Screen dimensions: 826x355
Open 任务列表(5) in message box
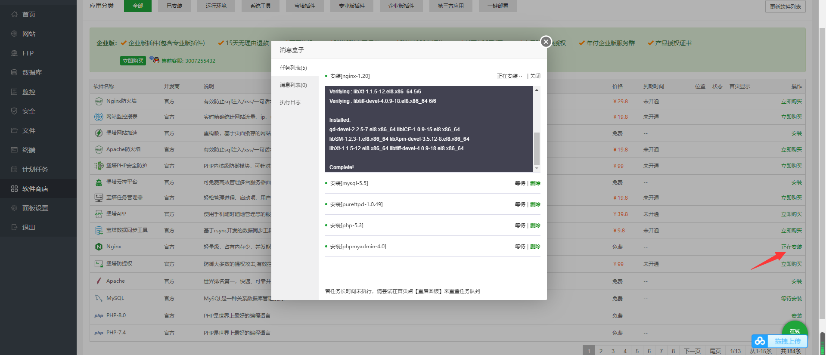295,68
